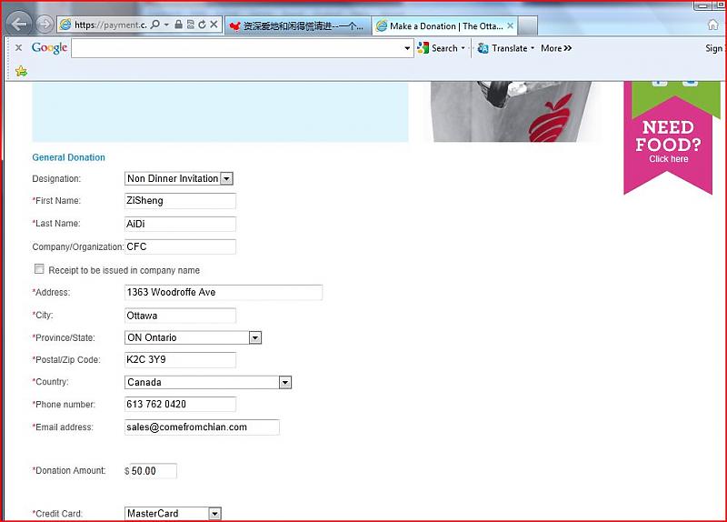Screen dimensions: 727x522
Task: Open the Country dropdown
Action: (285, 383)
